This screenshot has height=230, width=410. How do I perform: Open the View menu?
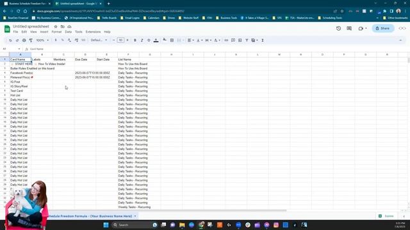click(33, 32)
